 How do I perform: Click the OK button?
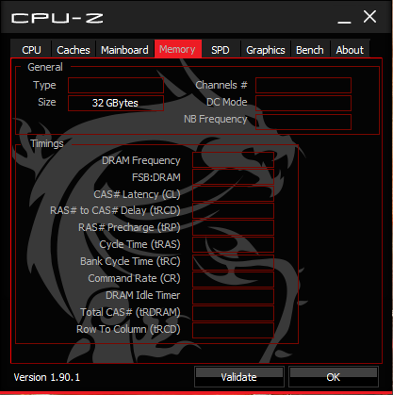334,377
